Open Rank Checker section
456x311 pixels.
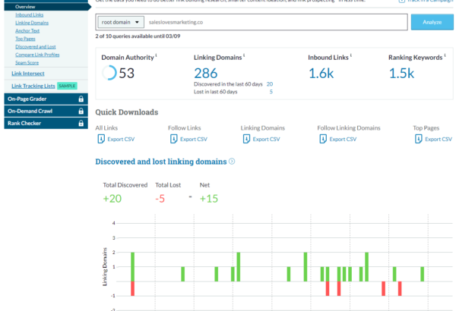[46, 124]
